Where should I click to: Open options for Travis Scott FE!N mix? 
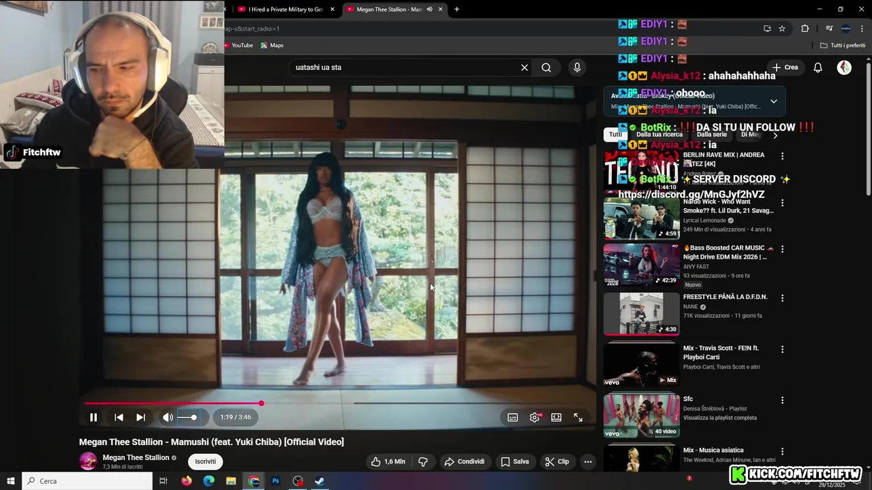[x=782, y=349]
